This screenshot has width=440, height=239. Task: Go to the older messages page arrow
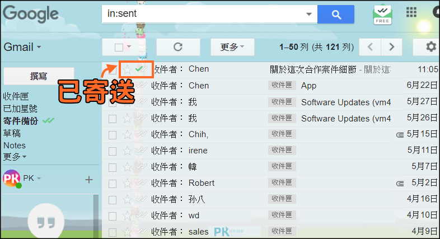(391, 47)
